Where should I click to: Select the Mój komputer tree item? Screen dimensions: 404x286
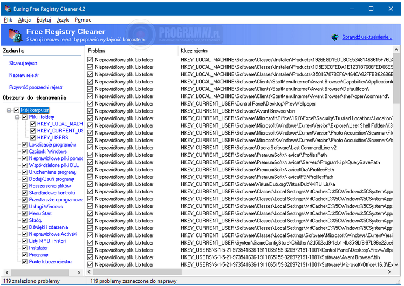coord(35,110)
